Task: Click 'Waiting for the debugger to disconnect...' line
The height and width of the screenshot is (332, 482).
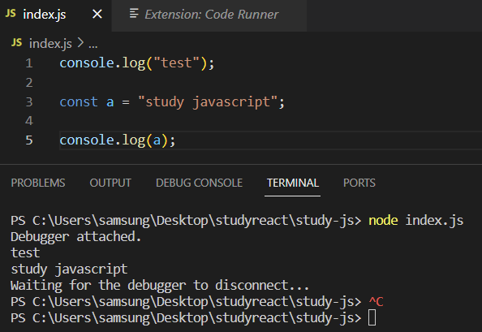Action: click(x=160, y=286)
